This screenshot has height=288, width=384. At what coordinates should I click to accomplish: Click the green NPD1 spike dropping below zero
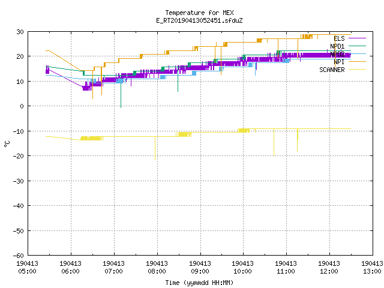click(121, 92)
